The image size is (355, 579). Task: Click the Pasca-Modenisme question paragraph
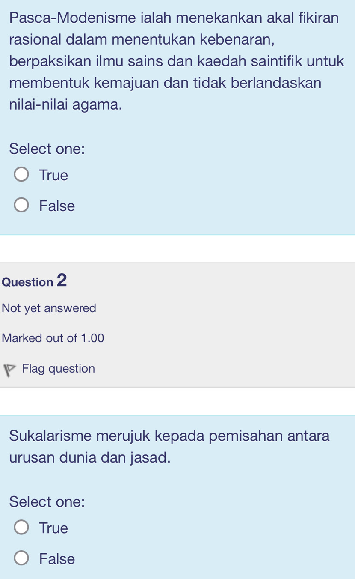pyautogui.click(x=175, y=61)
